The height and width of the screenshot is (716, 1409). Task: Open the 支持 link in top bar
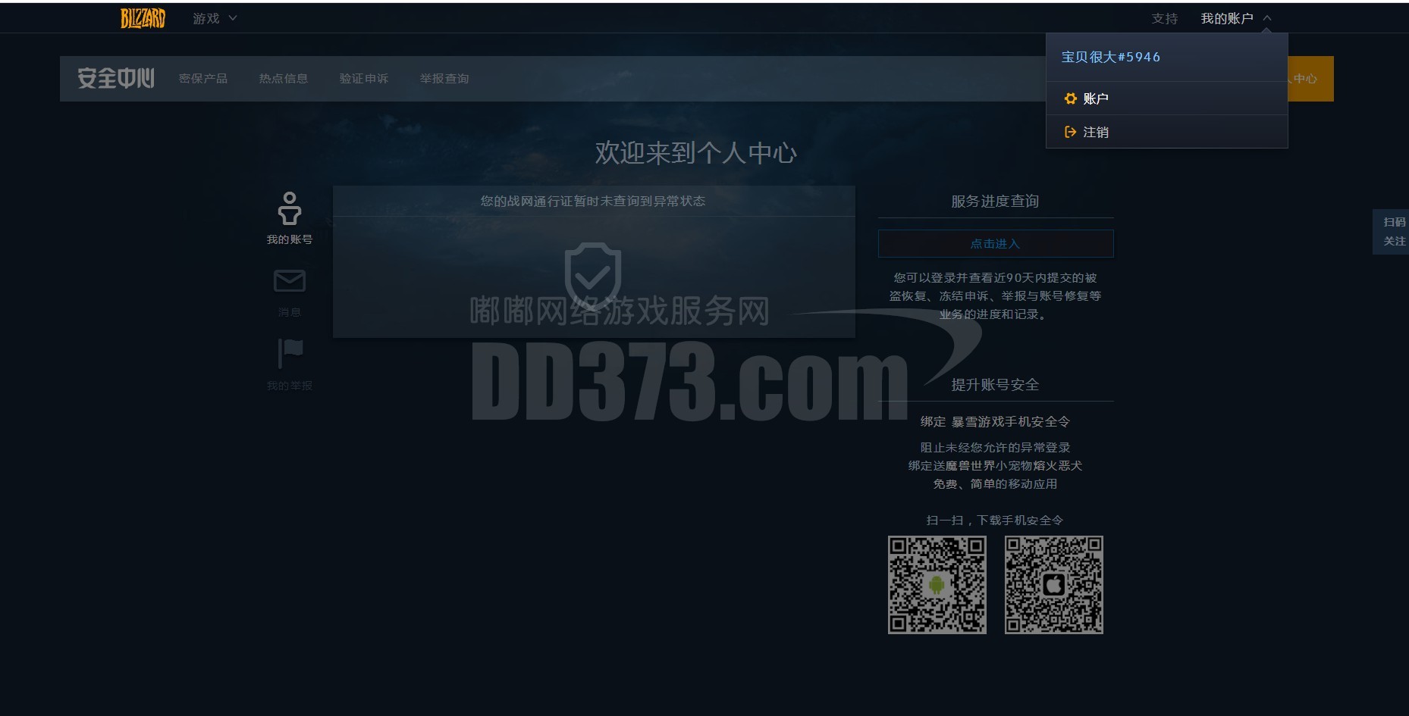[1164, 17]
